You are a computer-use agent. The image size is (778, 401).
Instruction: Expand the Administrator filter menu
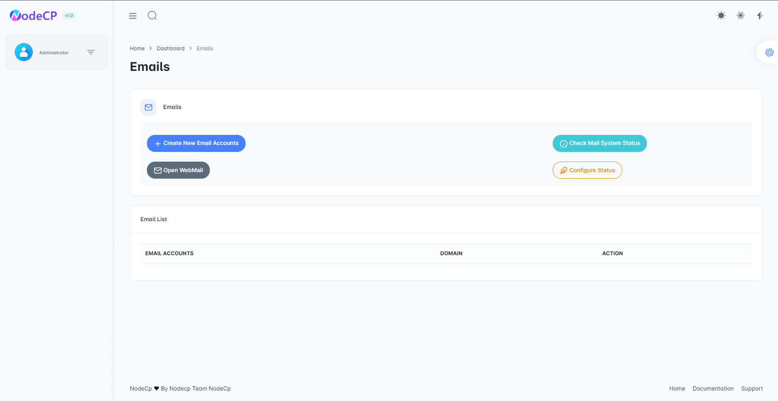point(91,52)
